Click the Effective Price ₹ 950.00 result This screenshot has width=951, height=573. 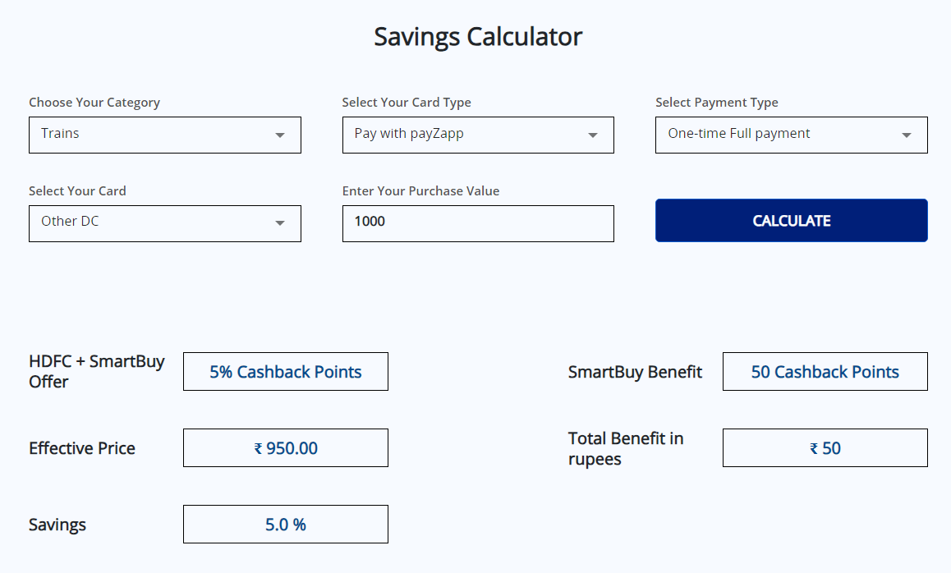click(x=286, y=448)
